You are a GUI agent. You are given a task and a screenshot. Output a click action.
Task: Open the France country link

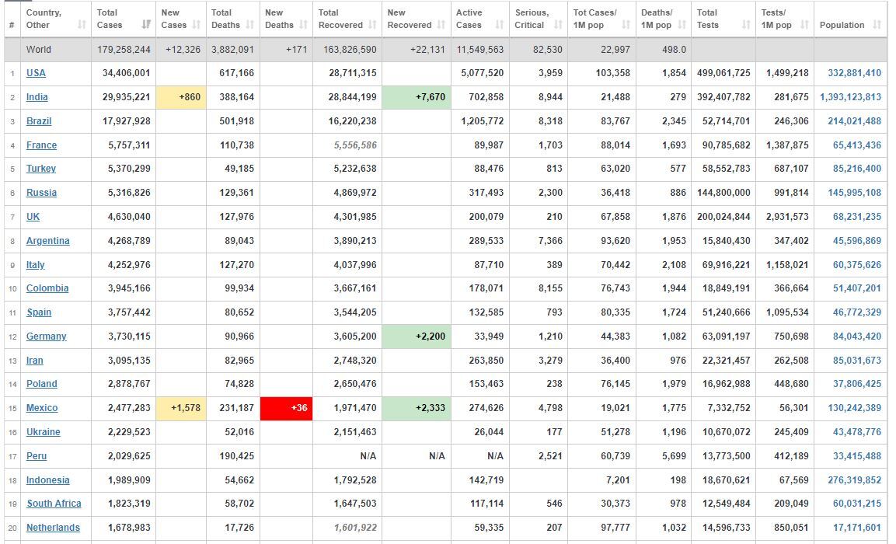(42, 145)
